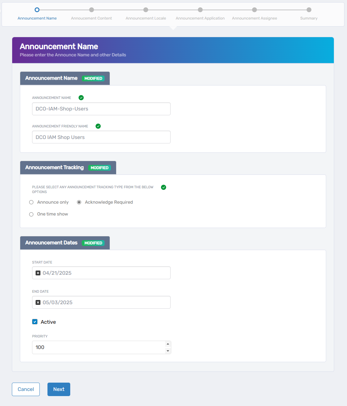This screenshot has height=406, width=347.
Task: Decrease Priority with the down arrow
Action: [168, 351]
